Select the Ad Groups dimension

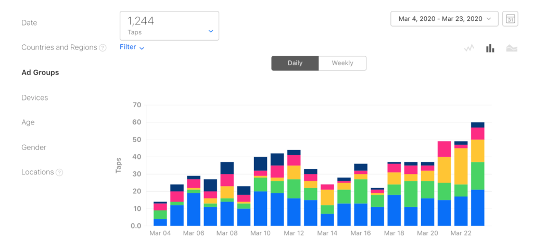[40, 72]
